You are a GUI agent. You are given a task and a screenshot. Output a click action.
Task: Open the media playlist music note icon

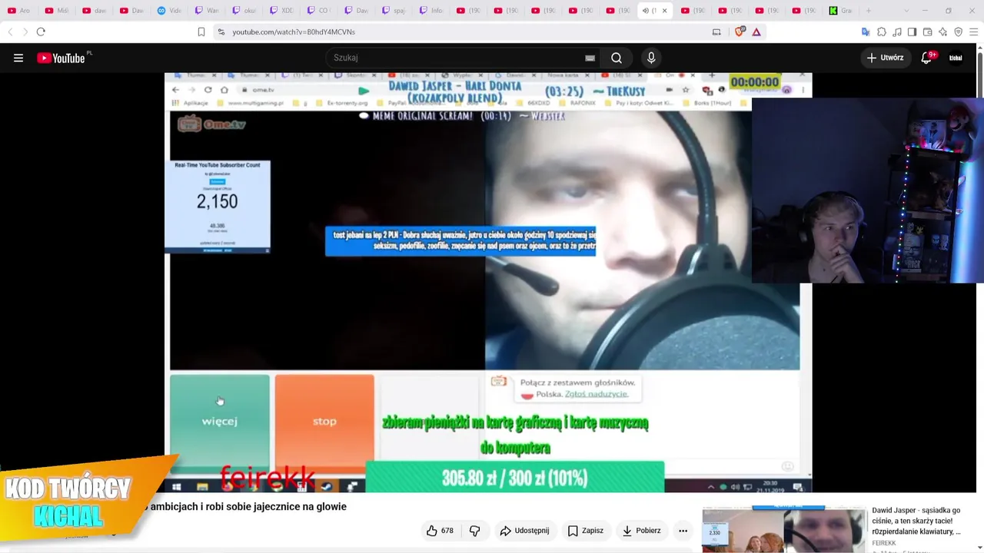coord(896,31)
